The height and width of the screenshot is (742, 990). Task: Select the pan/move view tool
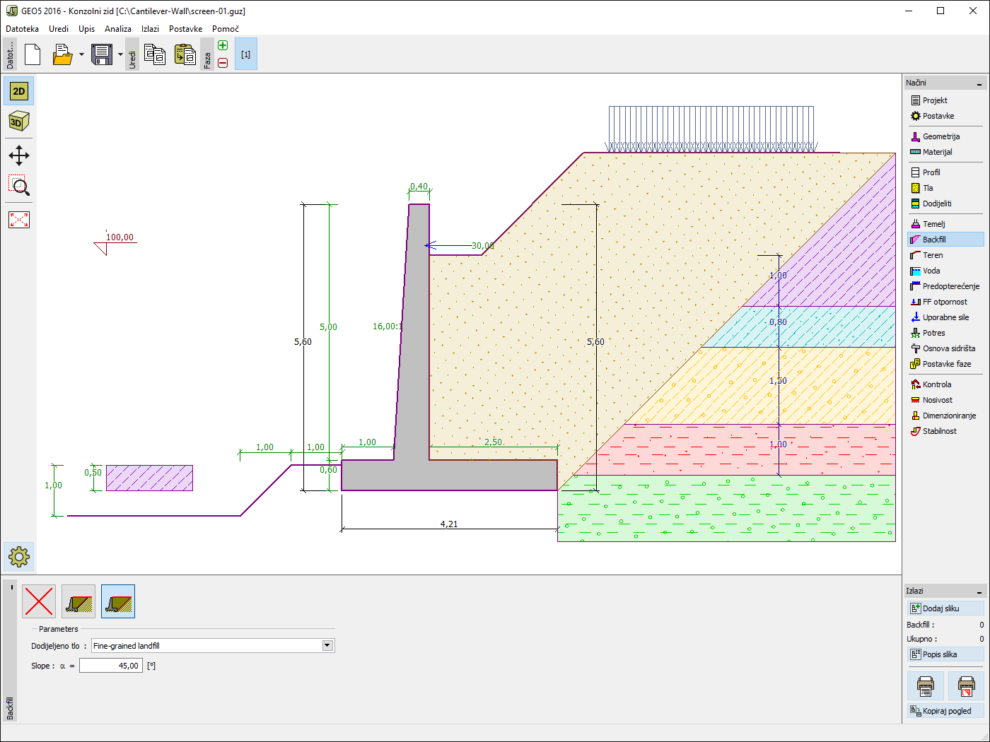[x=19, y=155]
